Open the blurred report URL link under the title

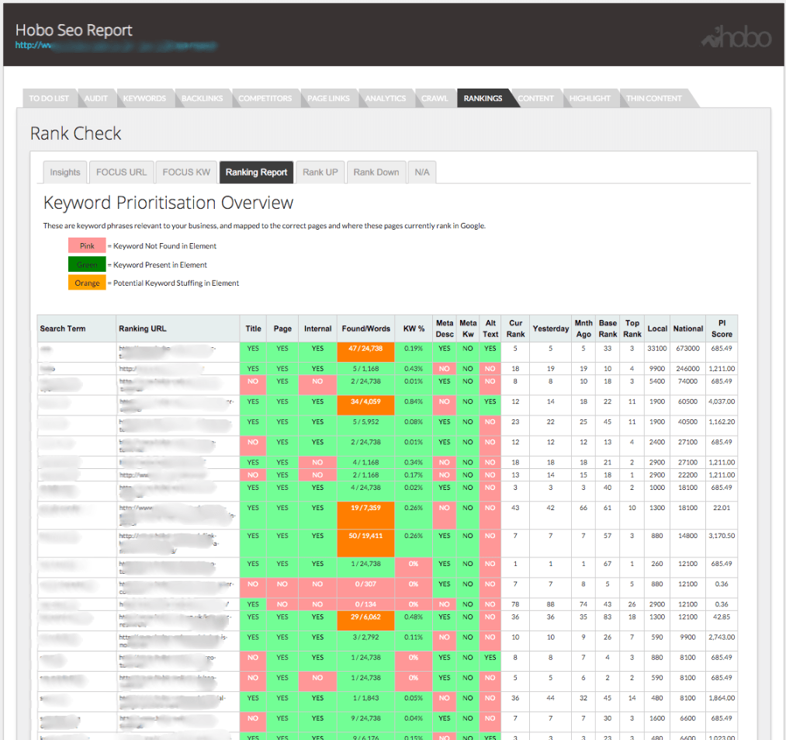tap(116, 46)
